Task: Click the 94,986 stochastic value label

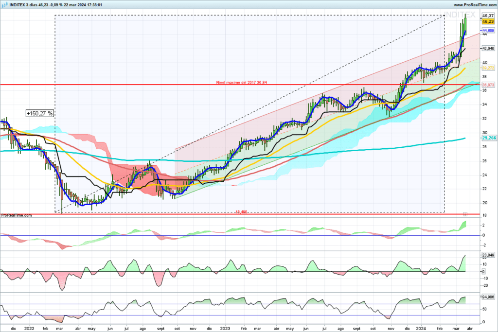Action: 488,297
